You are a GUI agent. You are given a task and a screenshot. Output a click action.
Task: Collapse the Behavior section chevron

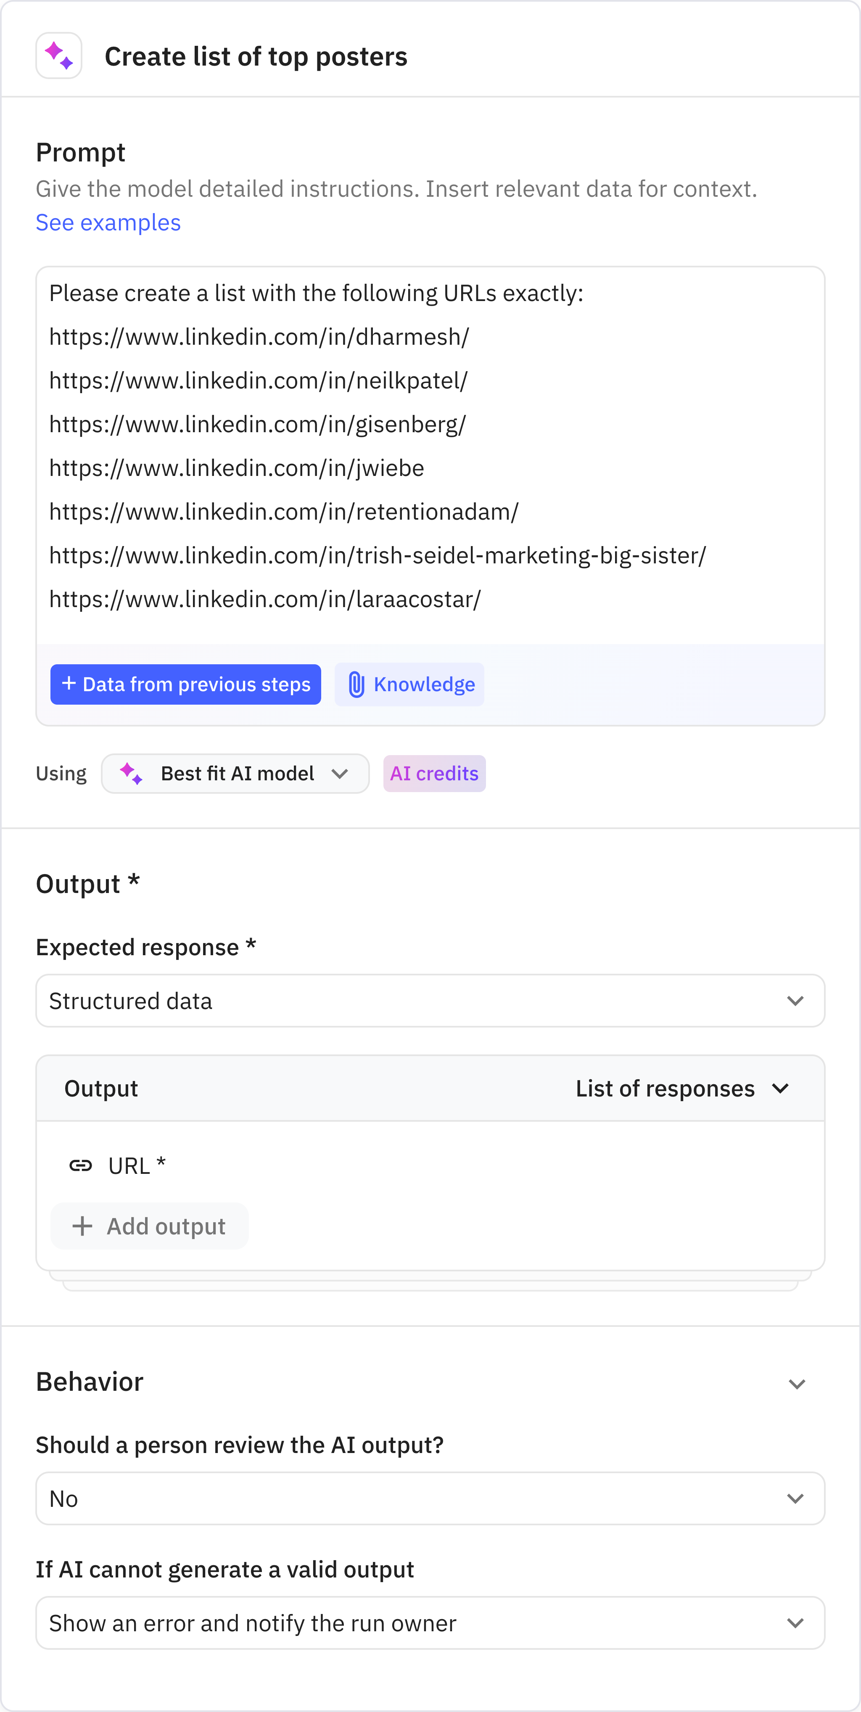click(797, 1384)
